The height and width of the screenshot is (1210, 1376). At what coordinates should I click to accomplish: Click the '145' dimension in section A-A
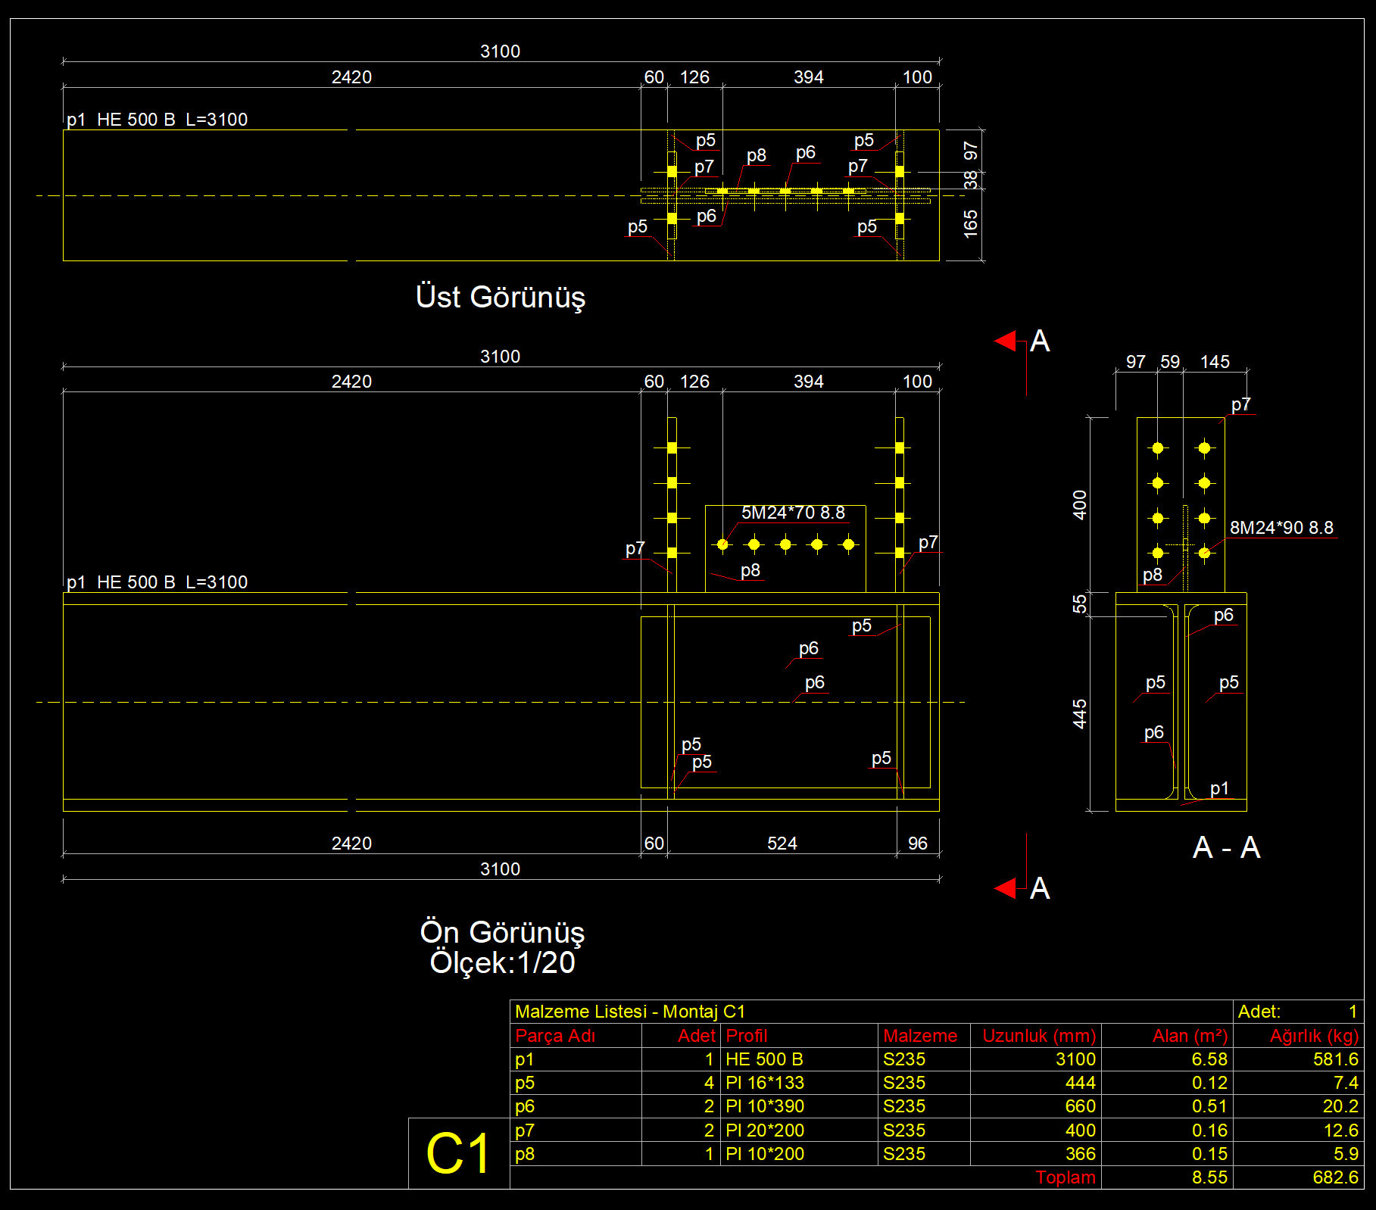pyautogui.click(x=1215, y=362)
